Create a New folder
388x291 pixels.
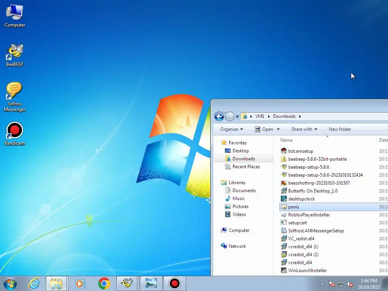[x=340, y=129]
